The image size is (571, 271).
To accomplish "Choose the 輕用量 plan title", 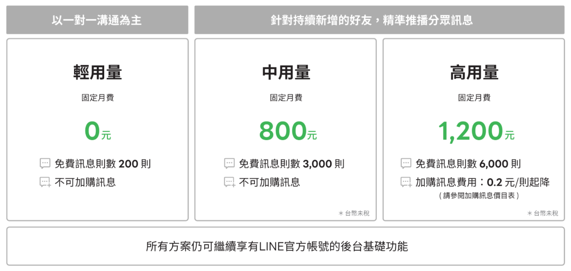I will click(97, 73).
